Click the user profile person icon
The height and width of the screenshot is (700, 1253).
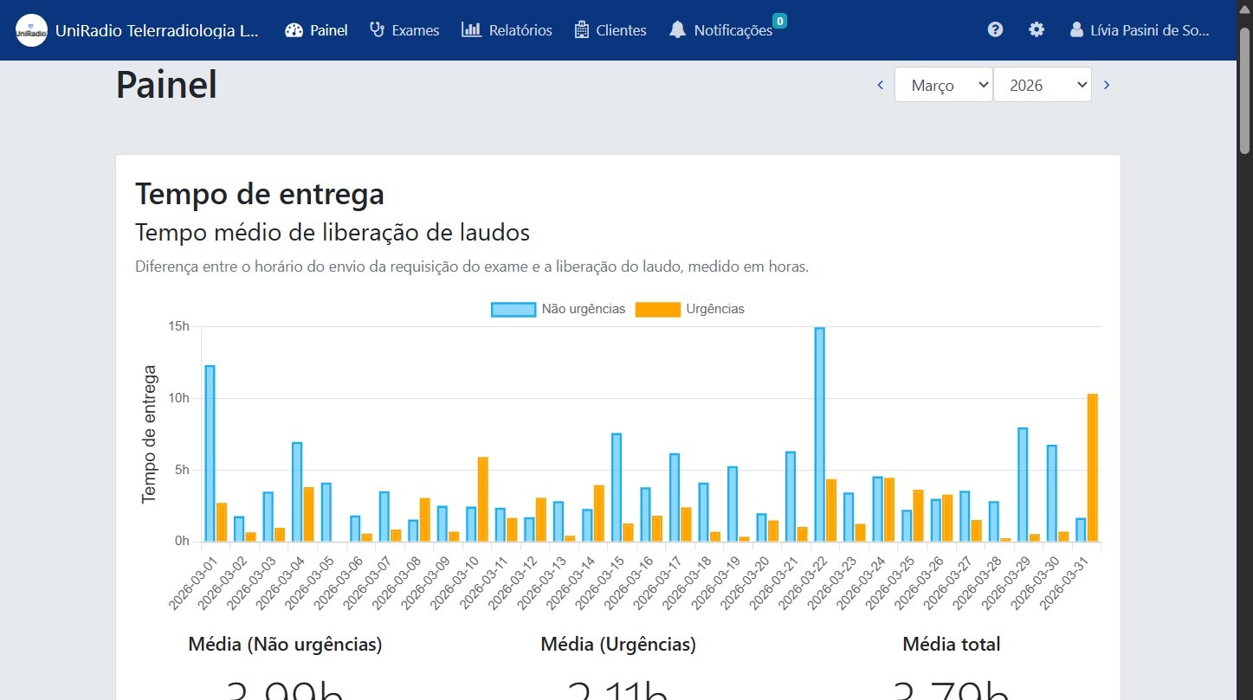tap(1076, 29)
